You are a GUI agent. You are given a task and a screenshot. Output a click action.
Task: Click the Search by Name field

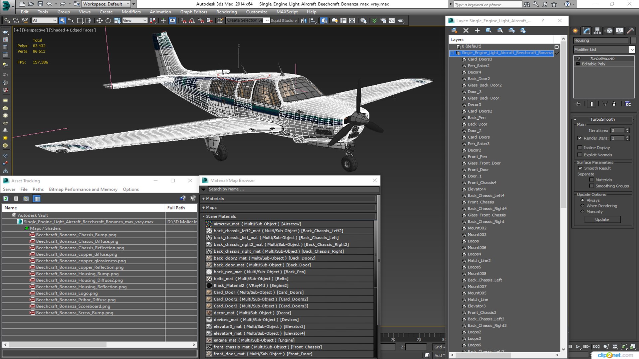pyautogui.click(x=293, y=189)
